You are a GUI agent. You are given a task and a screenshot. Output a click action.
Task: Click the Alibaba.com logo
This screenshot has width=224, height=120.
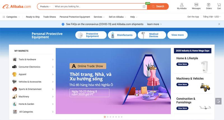point(17,6)
